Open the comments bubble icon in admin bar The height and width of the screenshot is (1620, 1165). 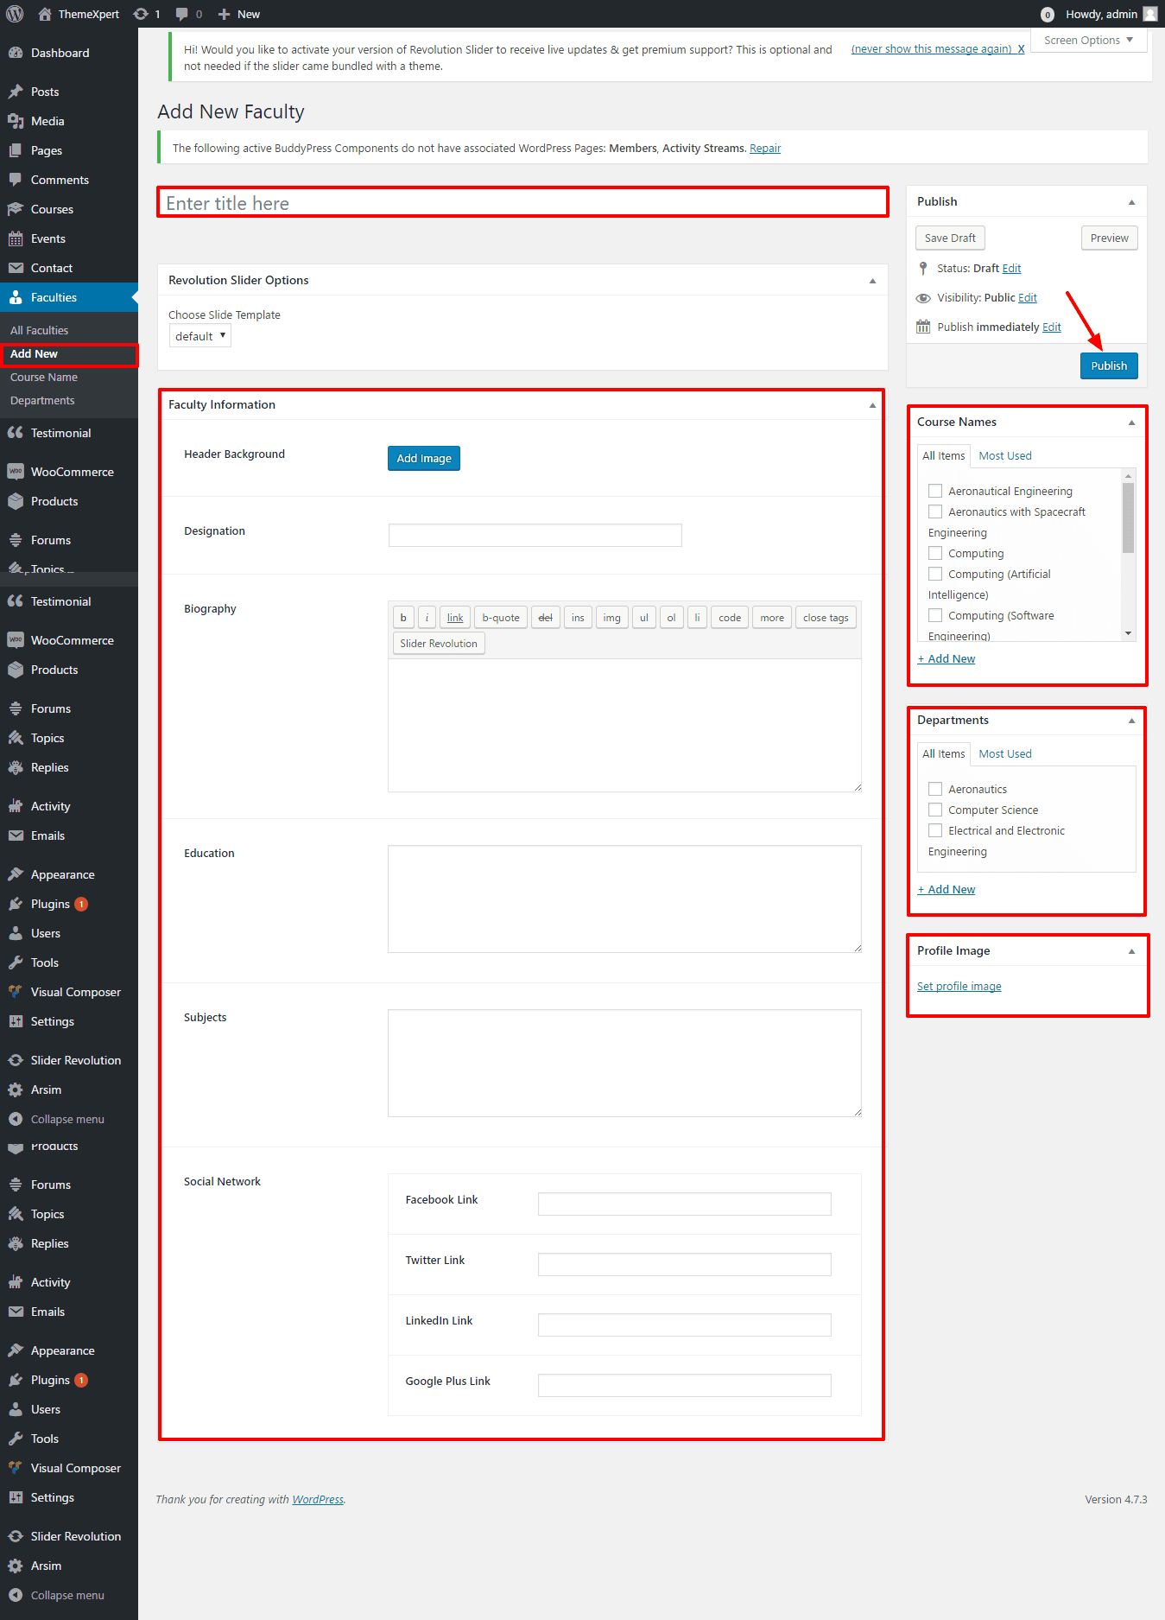tap(181, 14)
